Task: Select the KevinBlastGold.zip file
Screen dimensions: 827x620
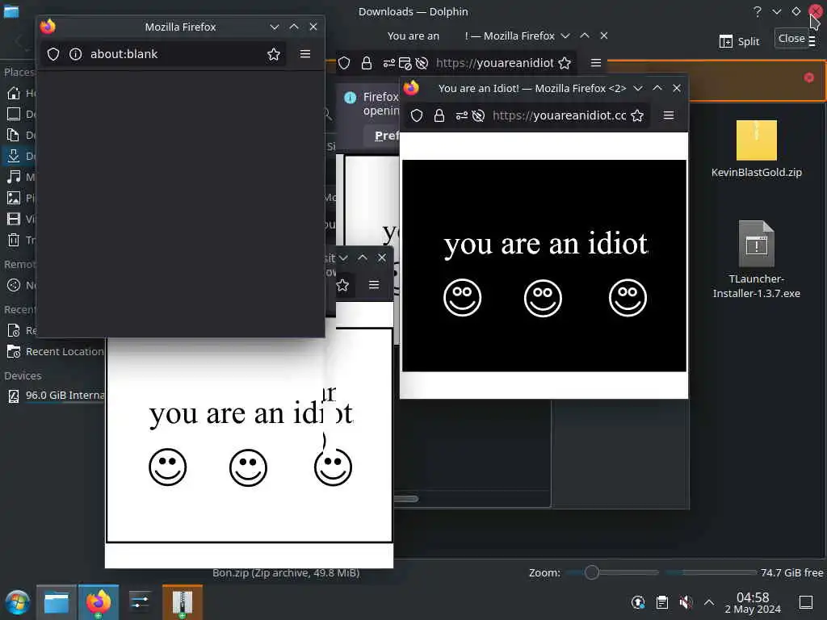Action: (756, 149)
